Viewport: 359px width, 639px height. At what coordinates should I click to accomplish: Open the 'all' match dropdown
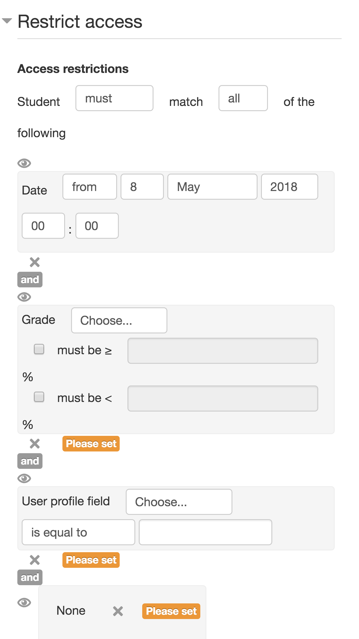click(x=243, y=98)
